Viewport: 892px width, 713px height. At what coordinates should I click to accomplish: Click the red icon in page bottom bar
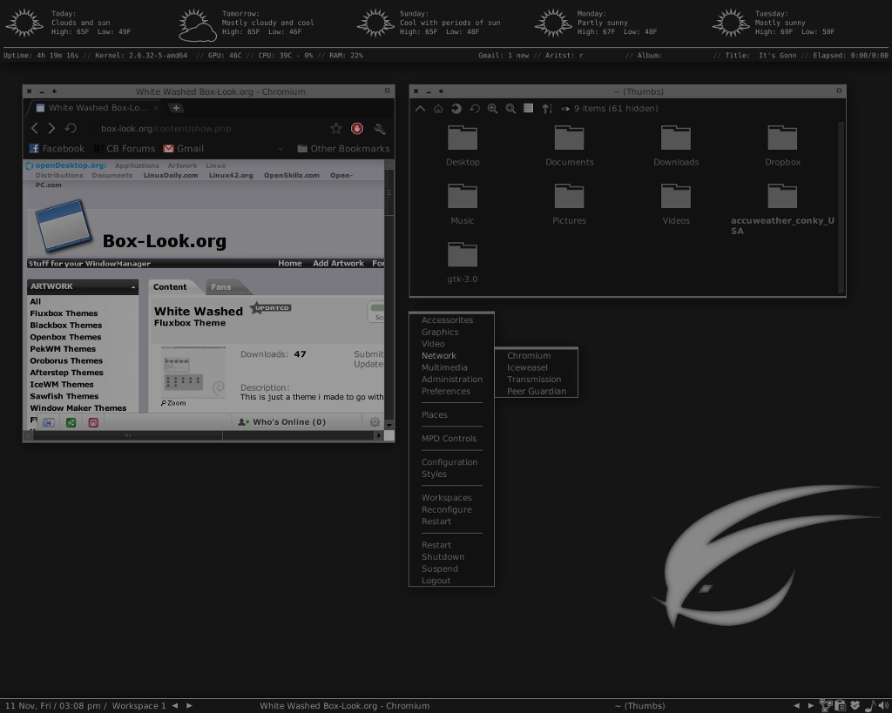(x=93, y=422)
